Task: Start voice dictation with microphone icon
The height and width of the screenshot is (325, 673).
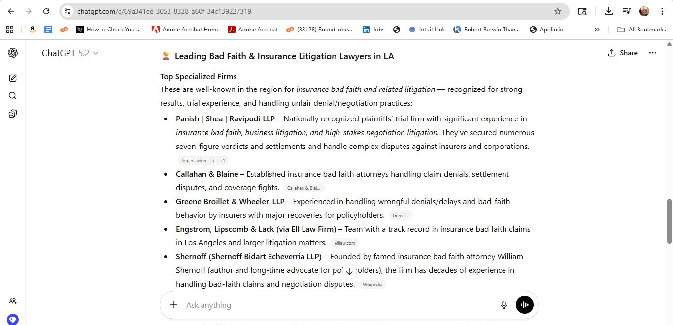Action: (504, 305)
